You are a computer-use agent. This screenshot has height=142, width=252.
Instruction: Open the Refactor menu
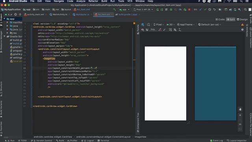(x=93, y=1)
